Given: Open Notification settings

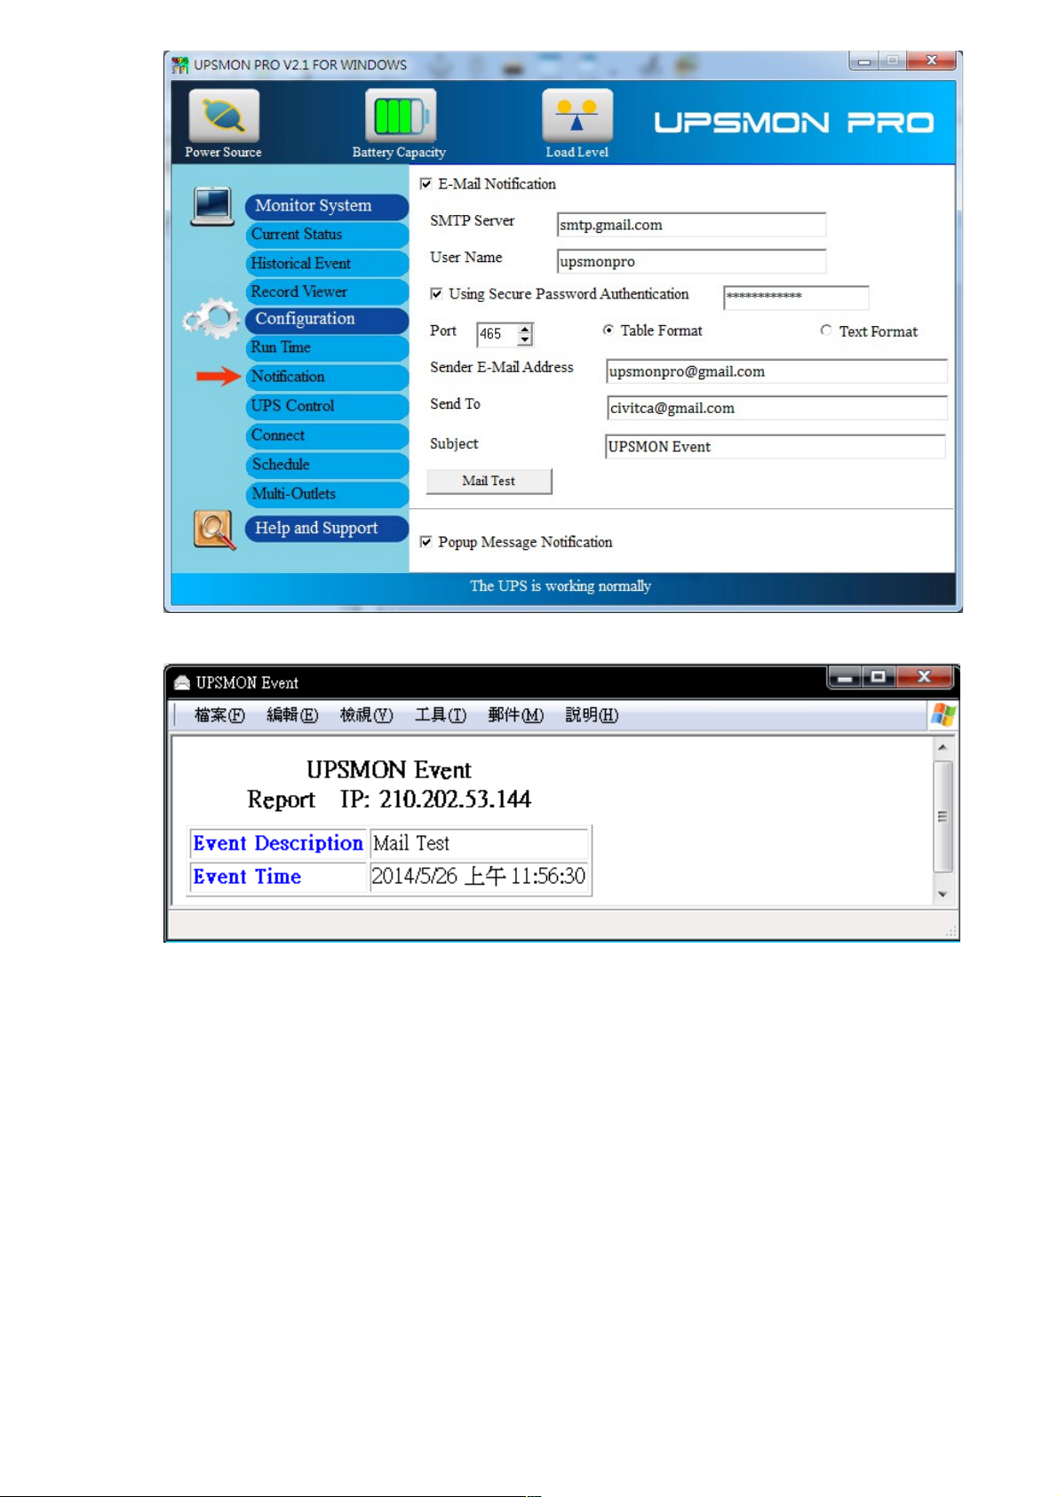Looking at the screenshot, I should (327, 377).
